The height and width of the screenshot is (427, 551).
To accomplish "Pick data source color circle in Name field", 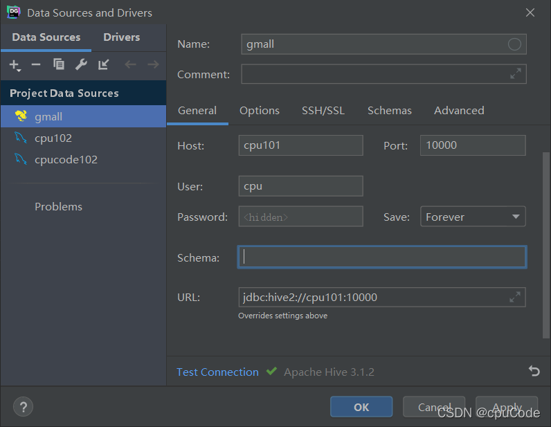I will (x=514, y=44).
